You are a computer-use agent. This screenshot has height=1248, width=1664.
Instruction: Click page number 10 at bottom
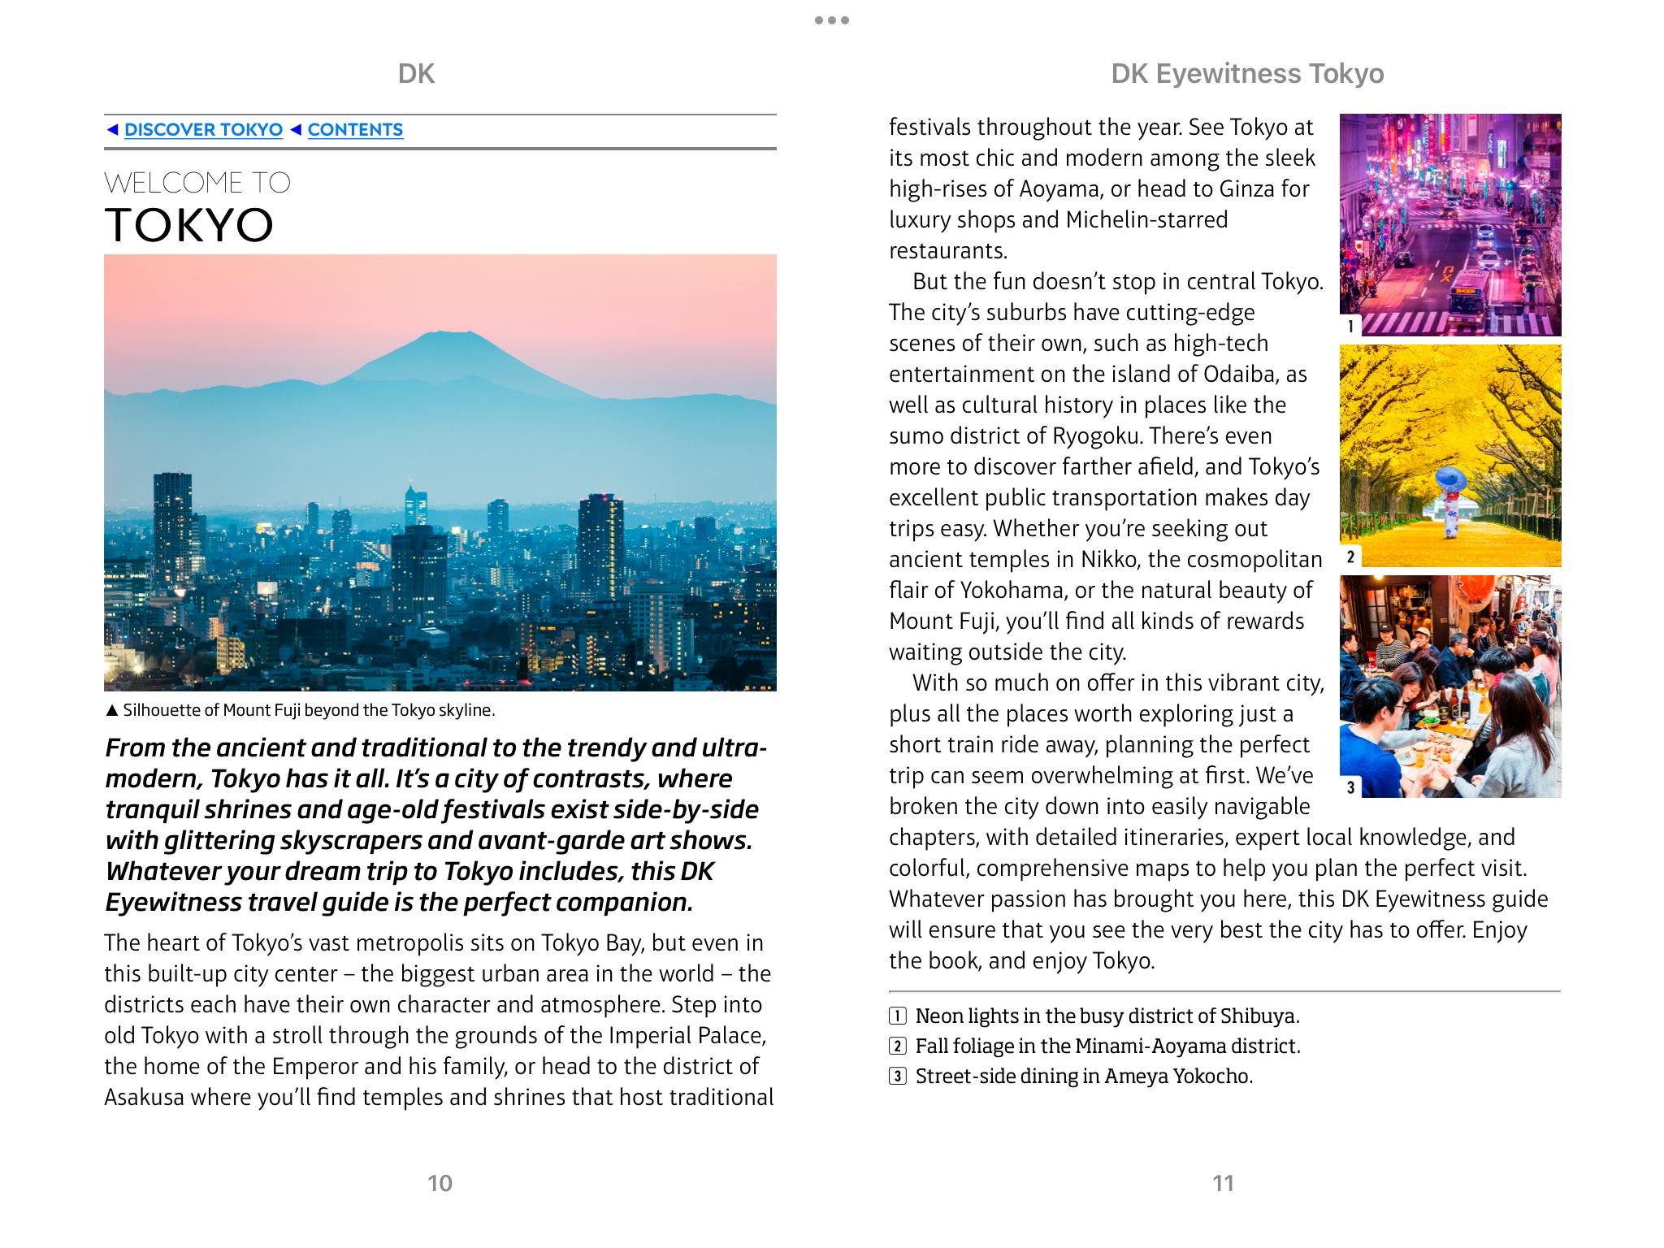pyautogui.click(x=440, y=1183)
